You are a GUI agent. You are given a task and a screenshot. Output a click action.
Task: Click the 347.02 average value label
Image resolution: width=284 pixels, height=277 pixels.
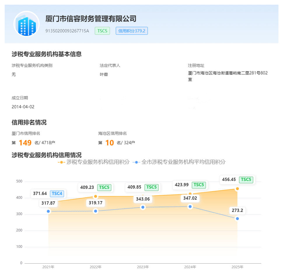190,198
